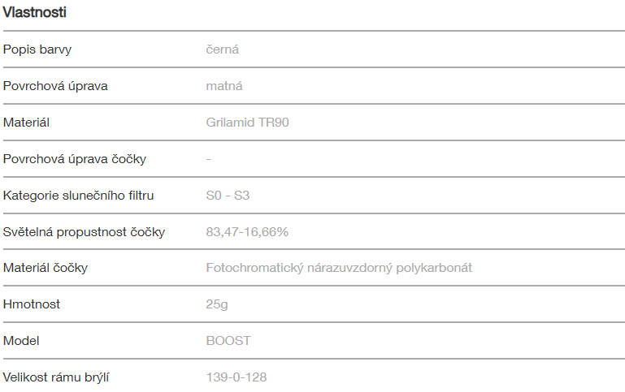Select the 25g weight value
The height and width of the screenshot is (392, 625).
tap(218, 304)
